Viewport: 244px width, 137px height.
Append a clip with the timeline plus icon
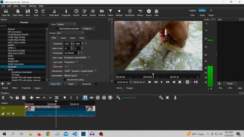(x=32, y=98)
